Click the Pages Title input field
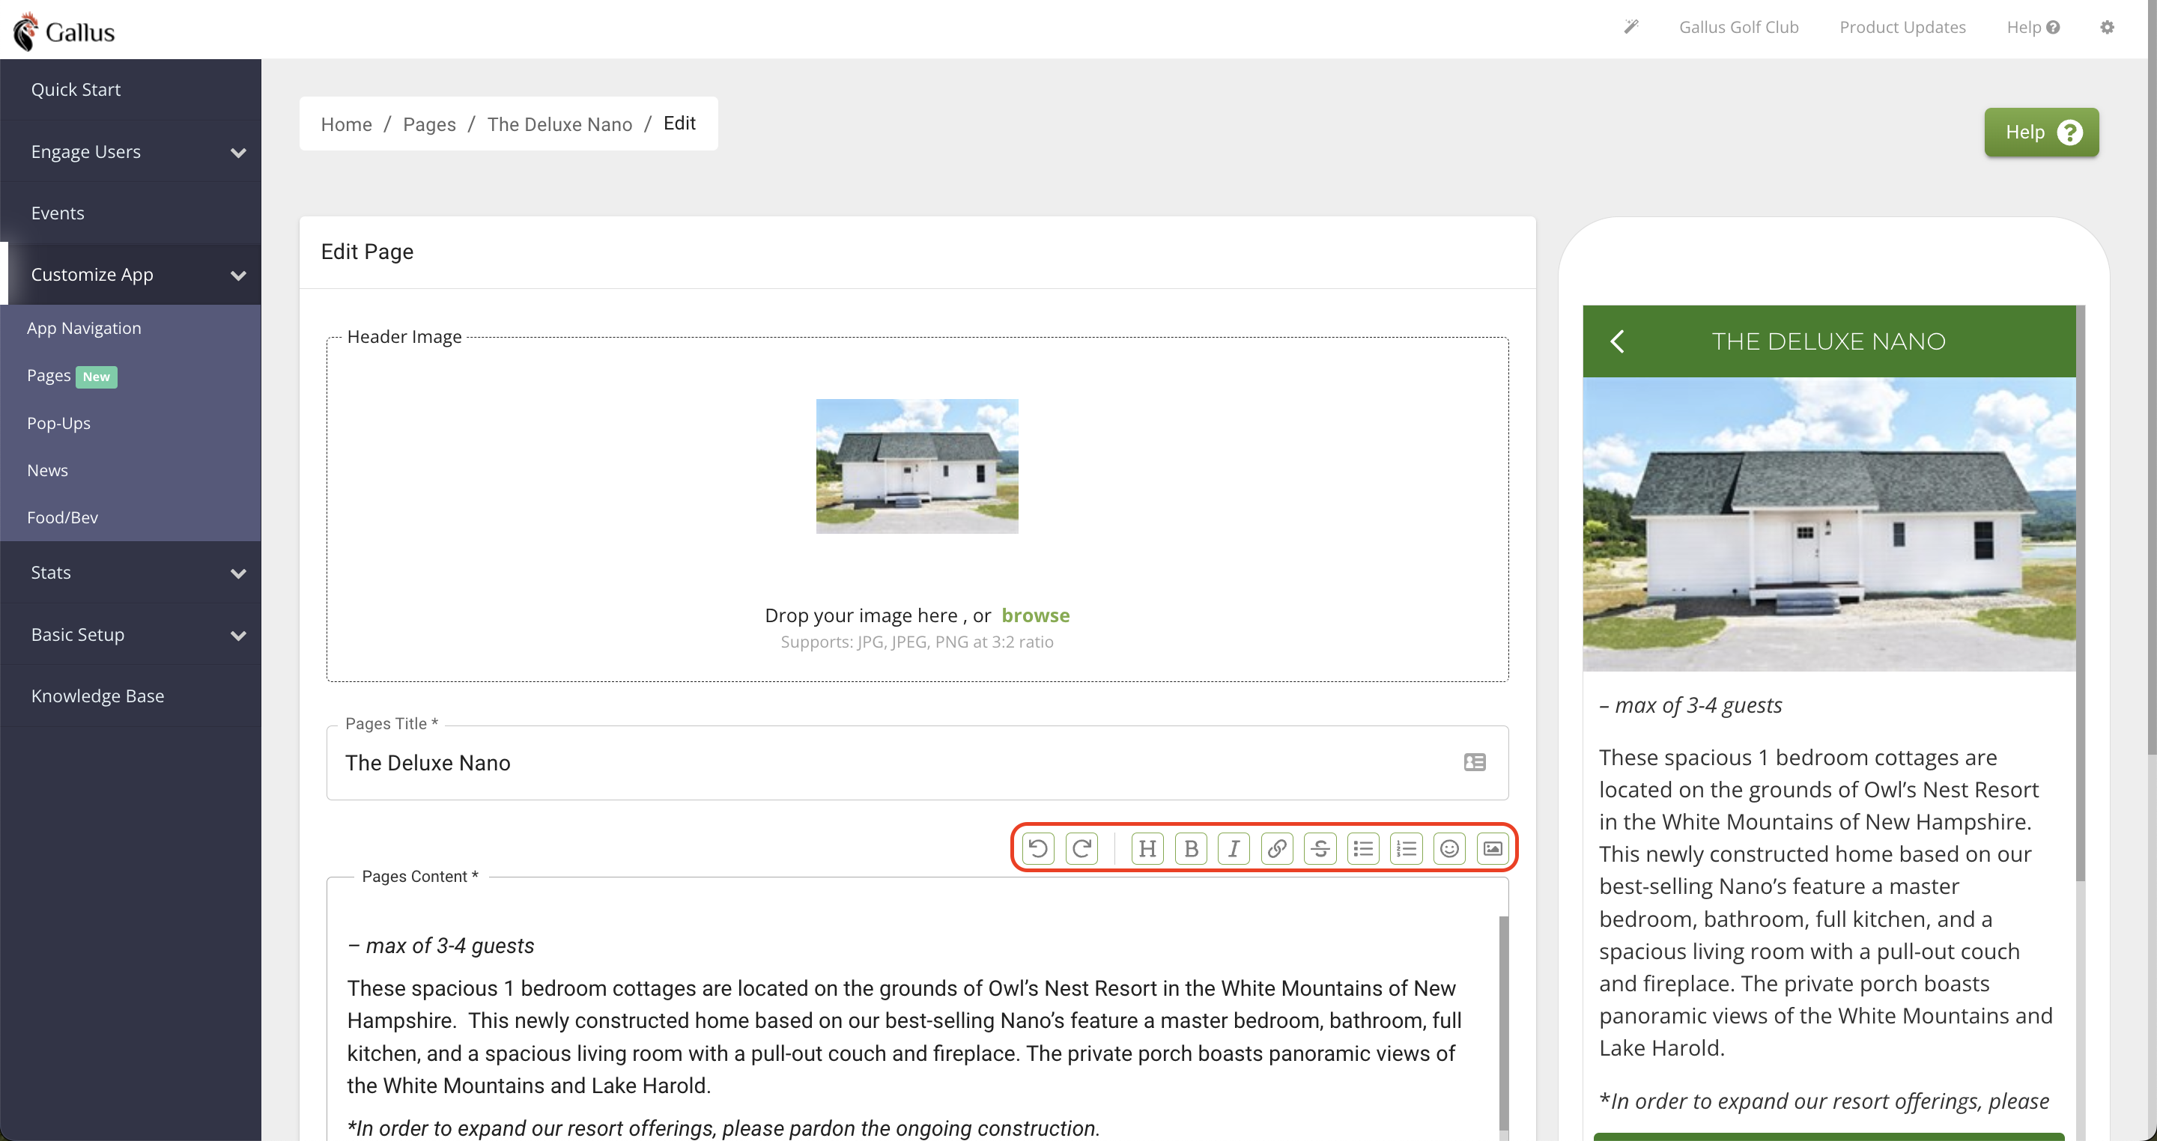 click(x=917, y=763)
